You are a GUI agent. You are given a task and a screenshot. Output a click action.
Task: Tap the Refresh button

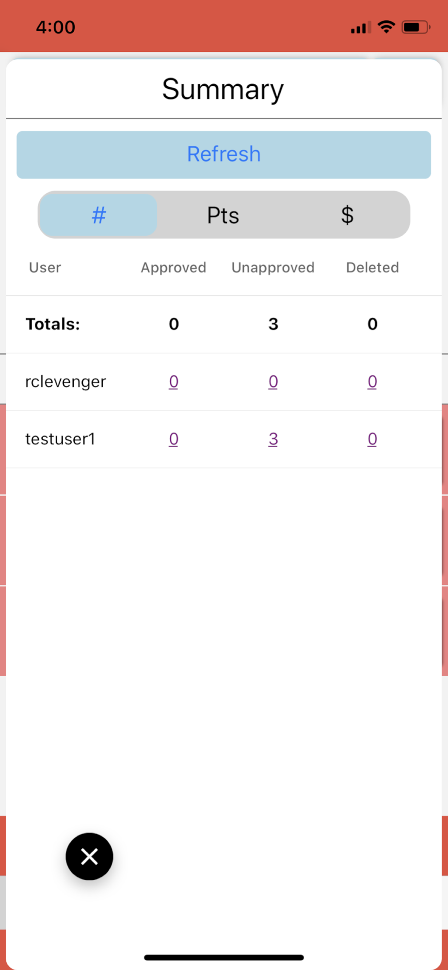point(224,155)
